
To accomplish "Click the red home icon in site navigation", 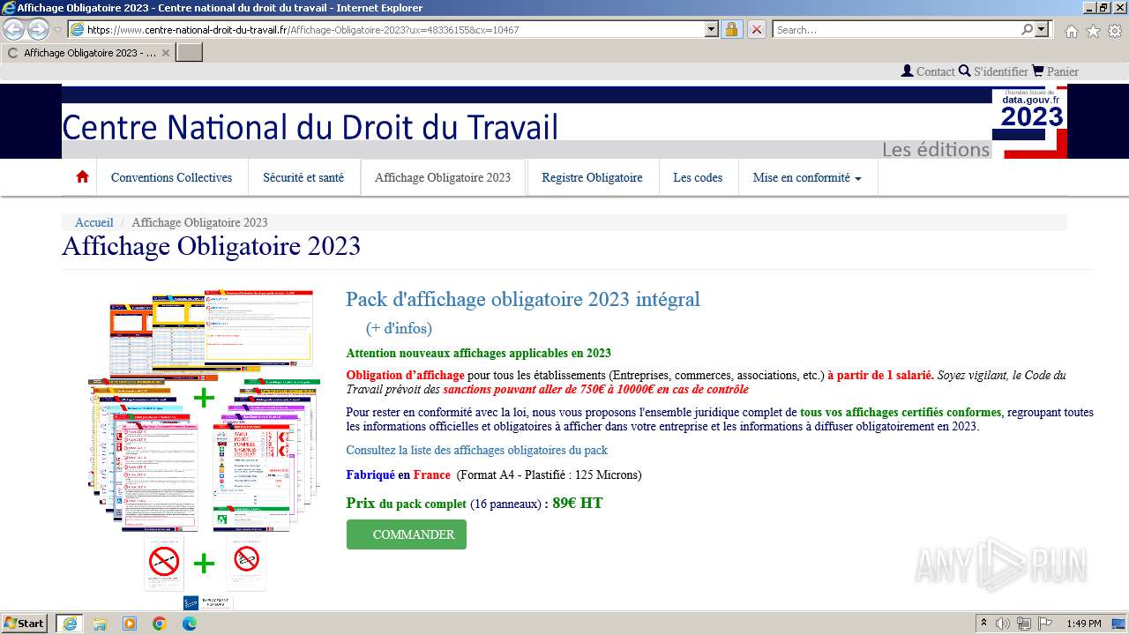I will click(x=82, y=176).
